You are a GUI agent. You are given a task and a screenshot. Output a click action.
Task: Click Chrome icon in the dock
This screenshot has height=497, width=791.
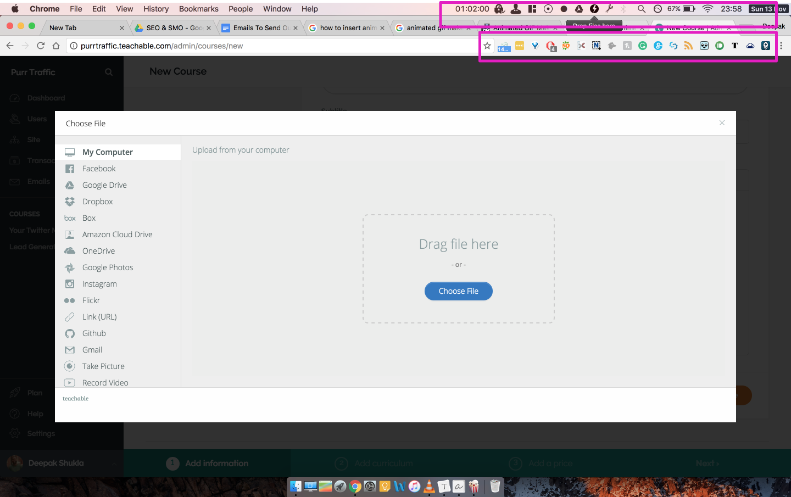[x=355, y=486]
